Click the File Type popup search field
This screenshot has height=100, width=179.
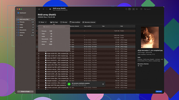[54, 27]
